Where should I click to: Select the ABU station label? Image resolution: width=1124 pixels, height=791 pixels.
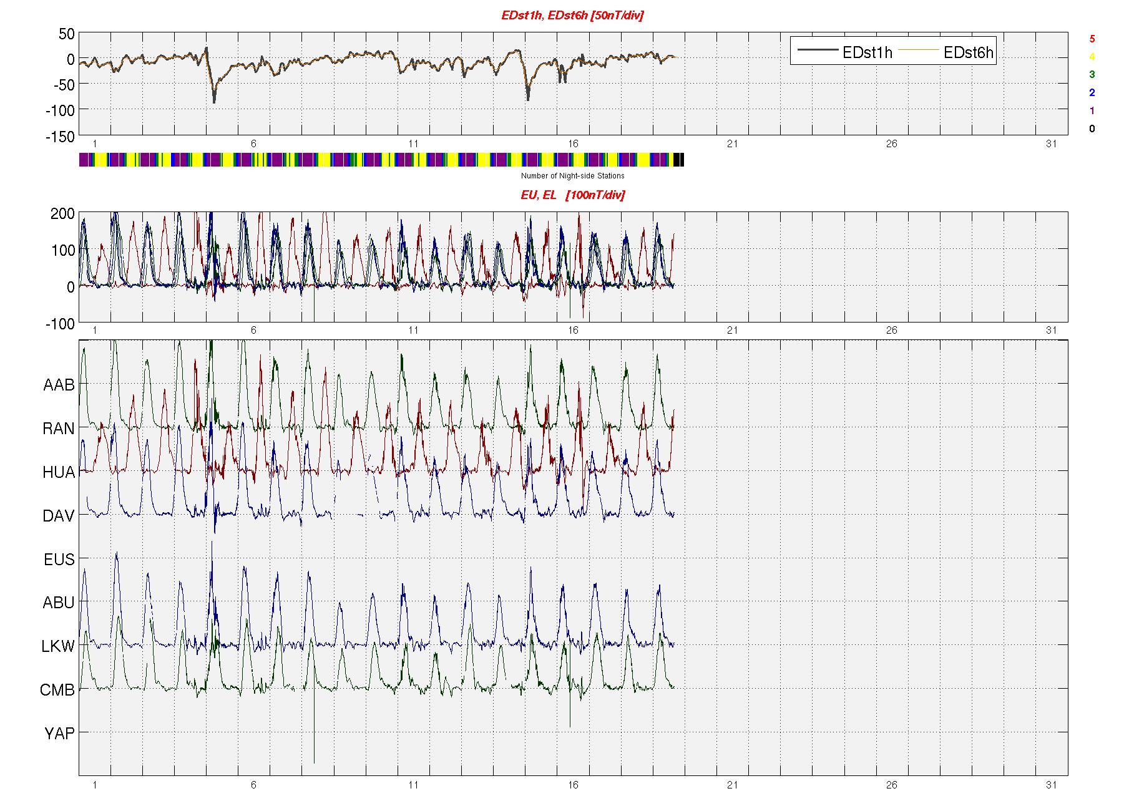click(59, 603)
